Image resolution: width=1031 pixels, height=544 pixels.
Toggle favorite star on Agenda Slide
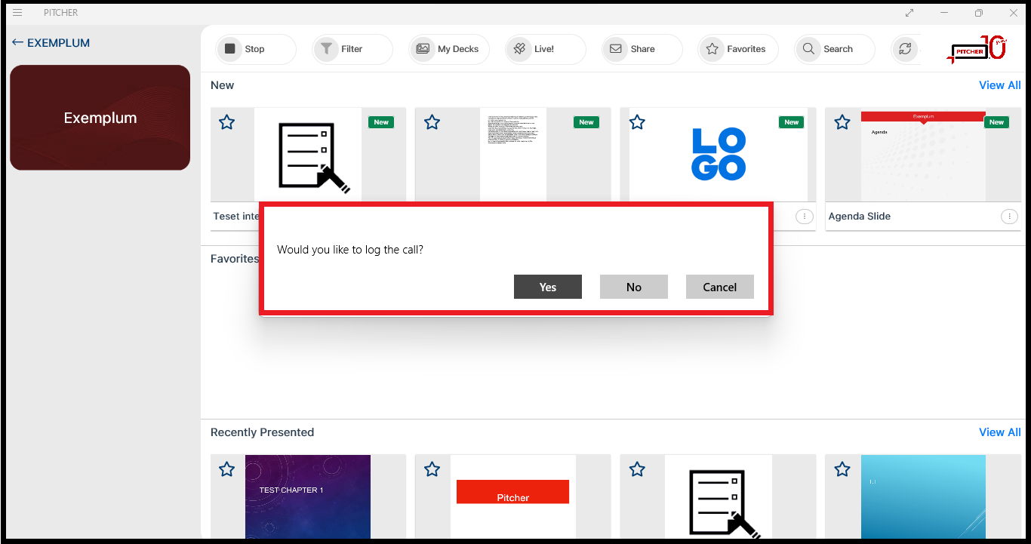[842, 122]
